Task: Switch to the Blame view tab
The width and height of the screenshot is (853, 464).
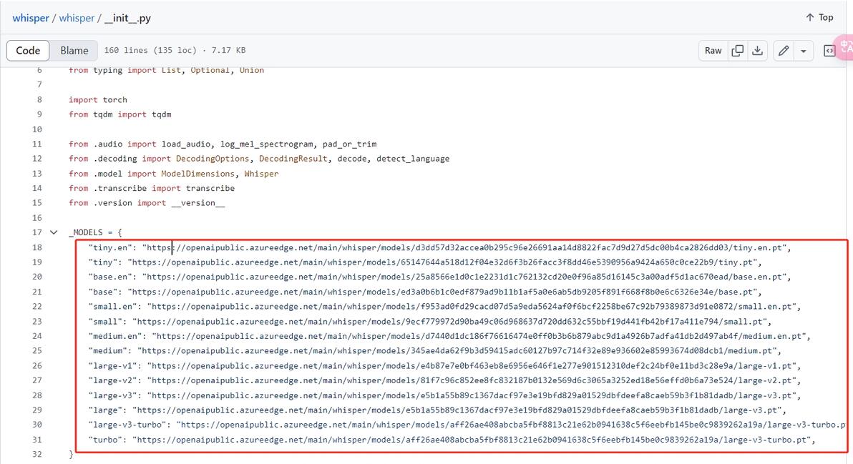Action: (x=74, y=51)
